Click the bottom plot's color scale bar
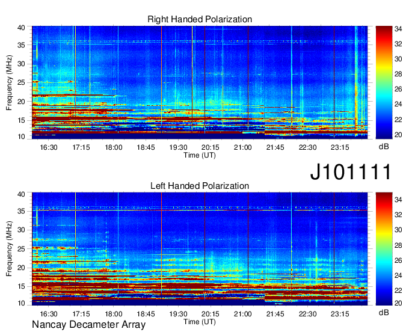Screen dimensions: 409x332 (x=384, y=249)
